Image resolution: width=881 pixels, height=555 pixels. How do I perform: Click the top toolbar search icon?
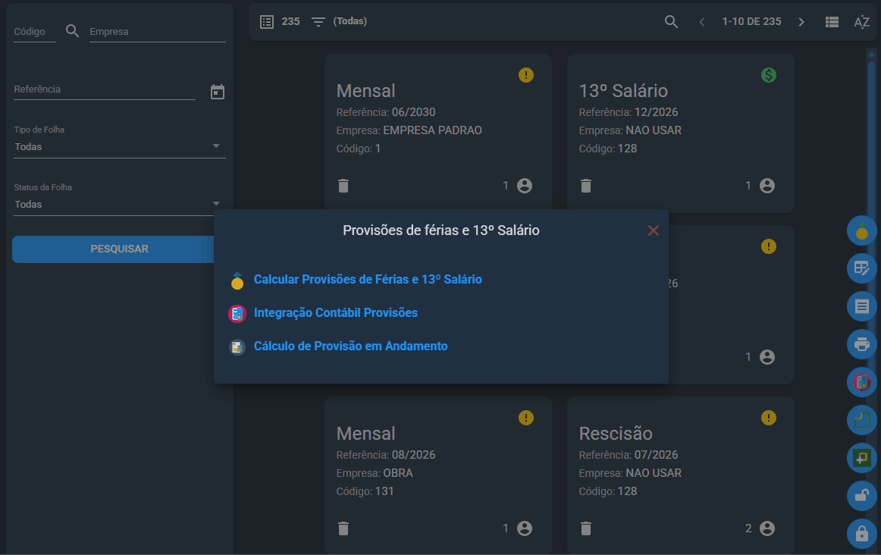click(x=671, y=22)
